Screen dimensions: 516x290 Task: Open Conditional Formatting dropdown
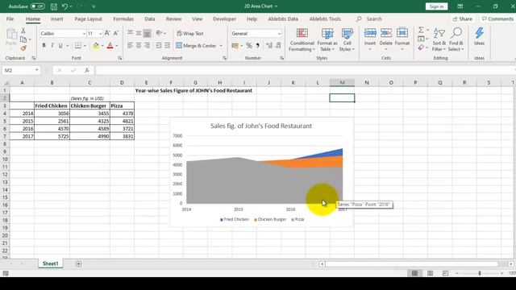(302, 39)
